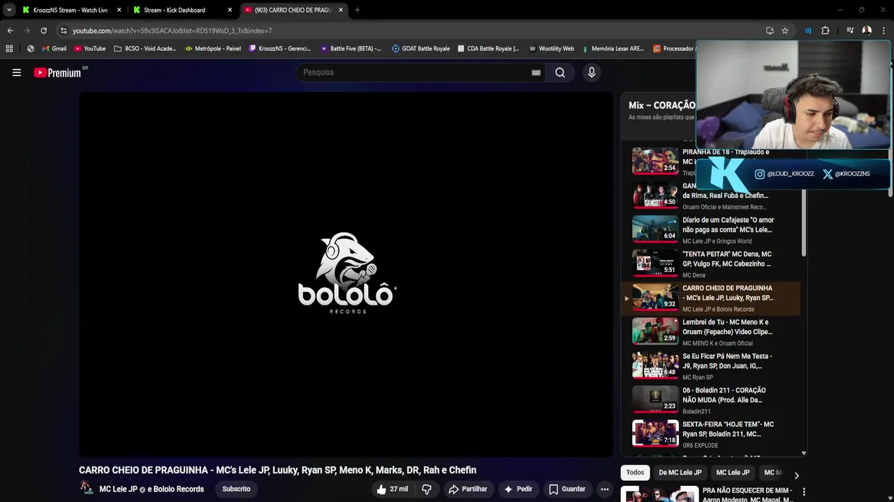Open KroozzNS - Gerenci bookmark
Image resolution: width=894 pixels, height=502 pixels.
pos(279,49)
